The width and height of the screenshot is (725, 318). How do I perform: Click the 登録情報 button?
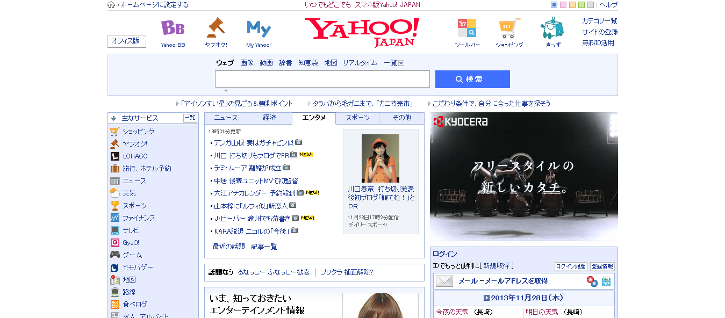point(602,266)
